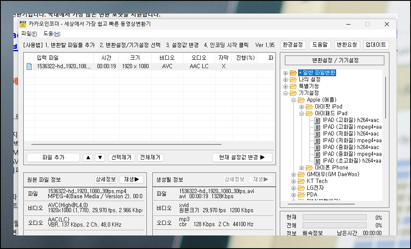Open the 도움(H) menu
Viewport: 411px width, 249px height.
tap(52, 34)
